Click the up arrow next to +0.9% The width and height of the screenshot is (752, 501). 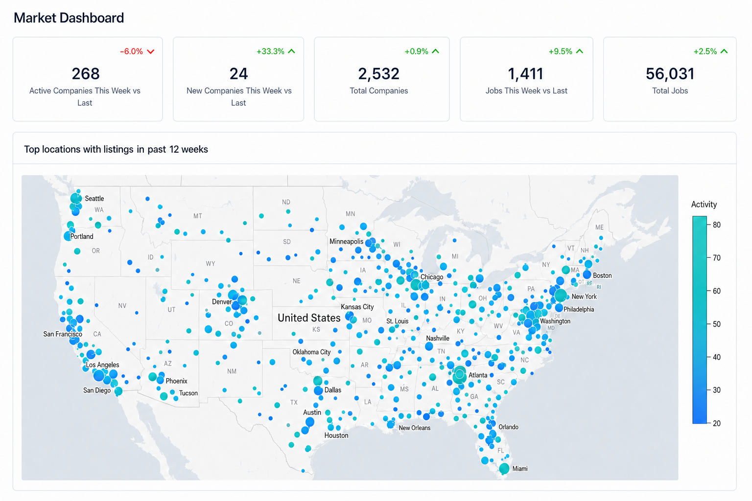[436, 51]
